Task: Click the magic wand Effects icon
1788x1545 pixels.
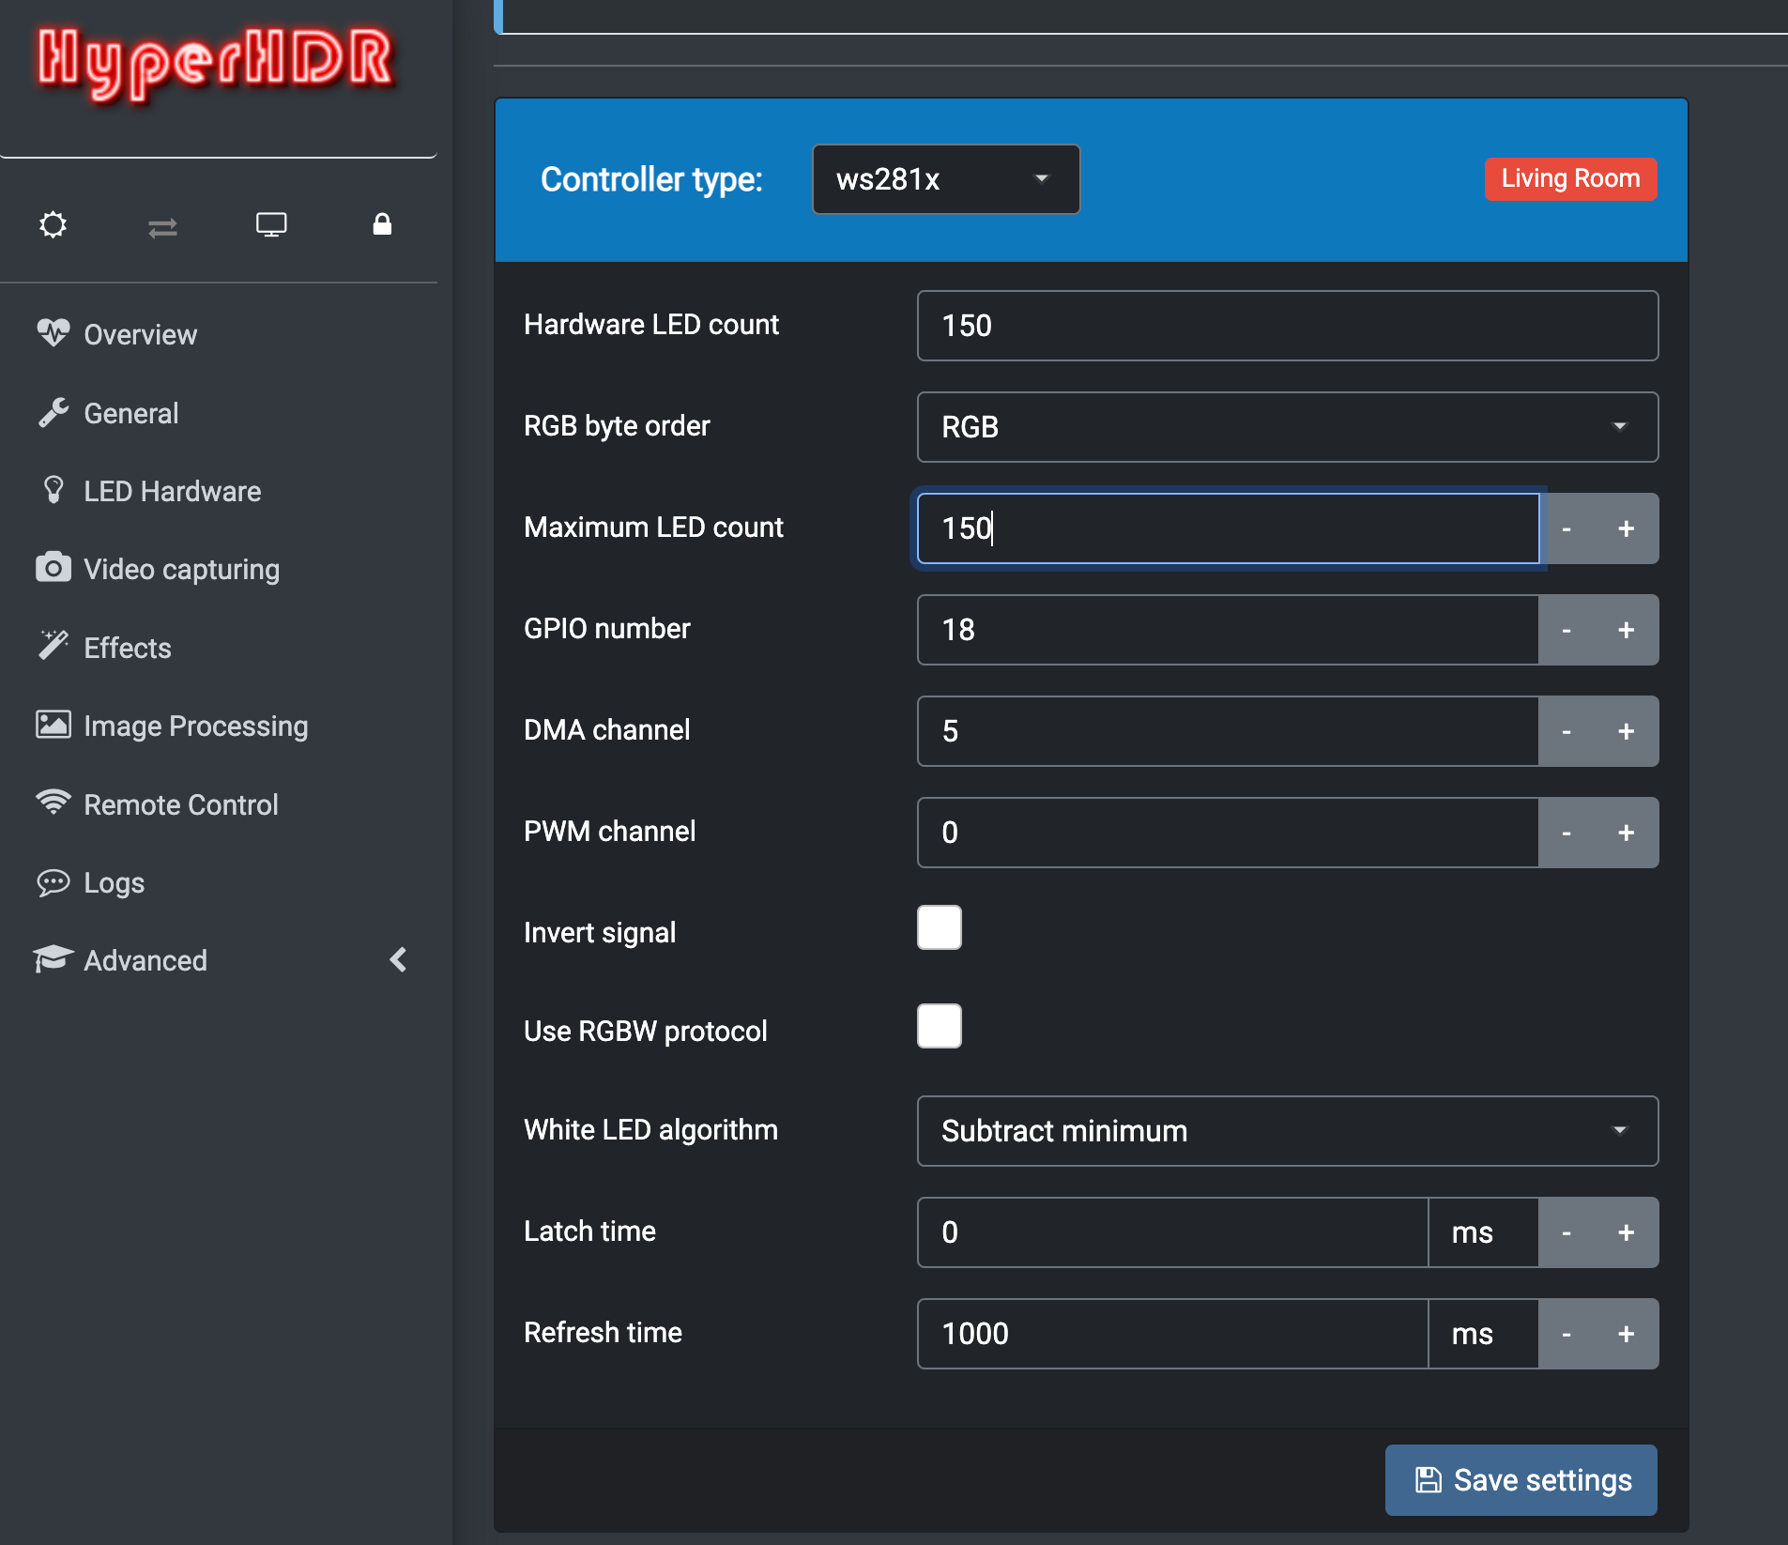Action: pos(53,646)
